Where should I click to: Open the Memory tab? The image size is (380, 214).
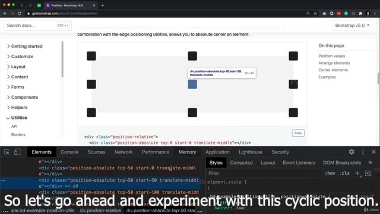click(x=188, y=152)
